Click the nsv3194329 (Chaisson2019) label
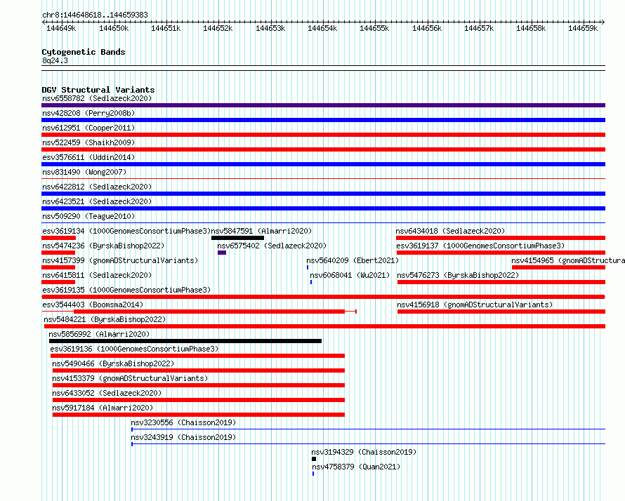Viewport: 625px width, 501px height. tap(364, 452)
